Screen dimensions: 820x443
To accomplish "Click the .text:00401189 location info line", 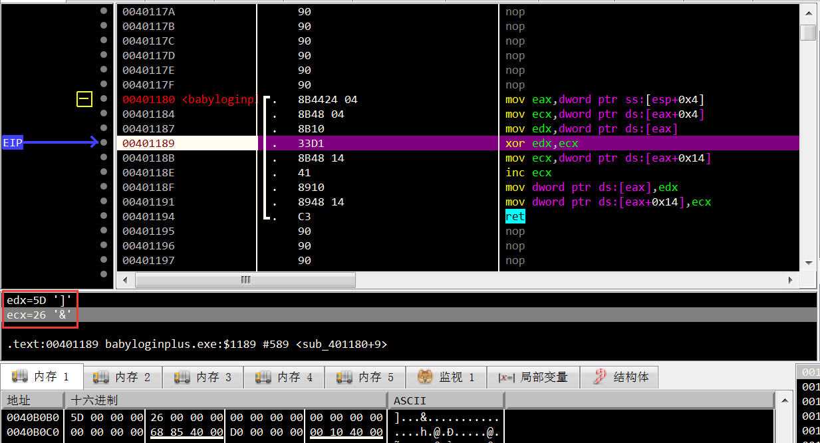I will (x=197, y=344).
